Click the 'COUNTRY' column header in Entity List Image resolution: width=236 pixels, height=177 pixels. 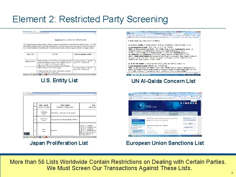pyautogui.click(x=31, y=54)
